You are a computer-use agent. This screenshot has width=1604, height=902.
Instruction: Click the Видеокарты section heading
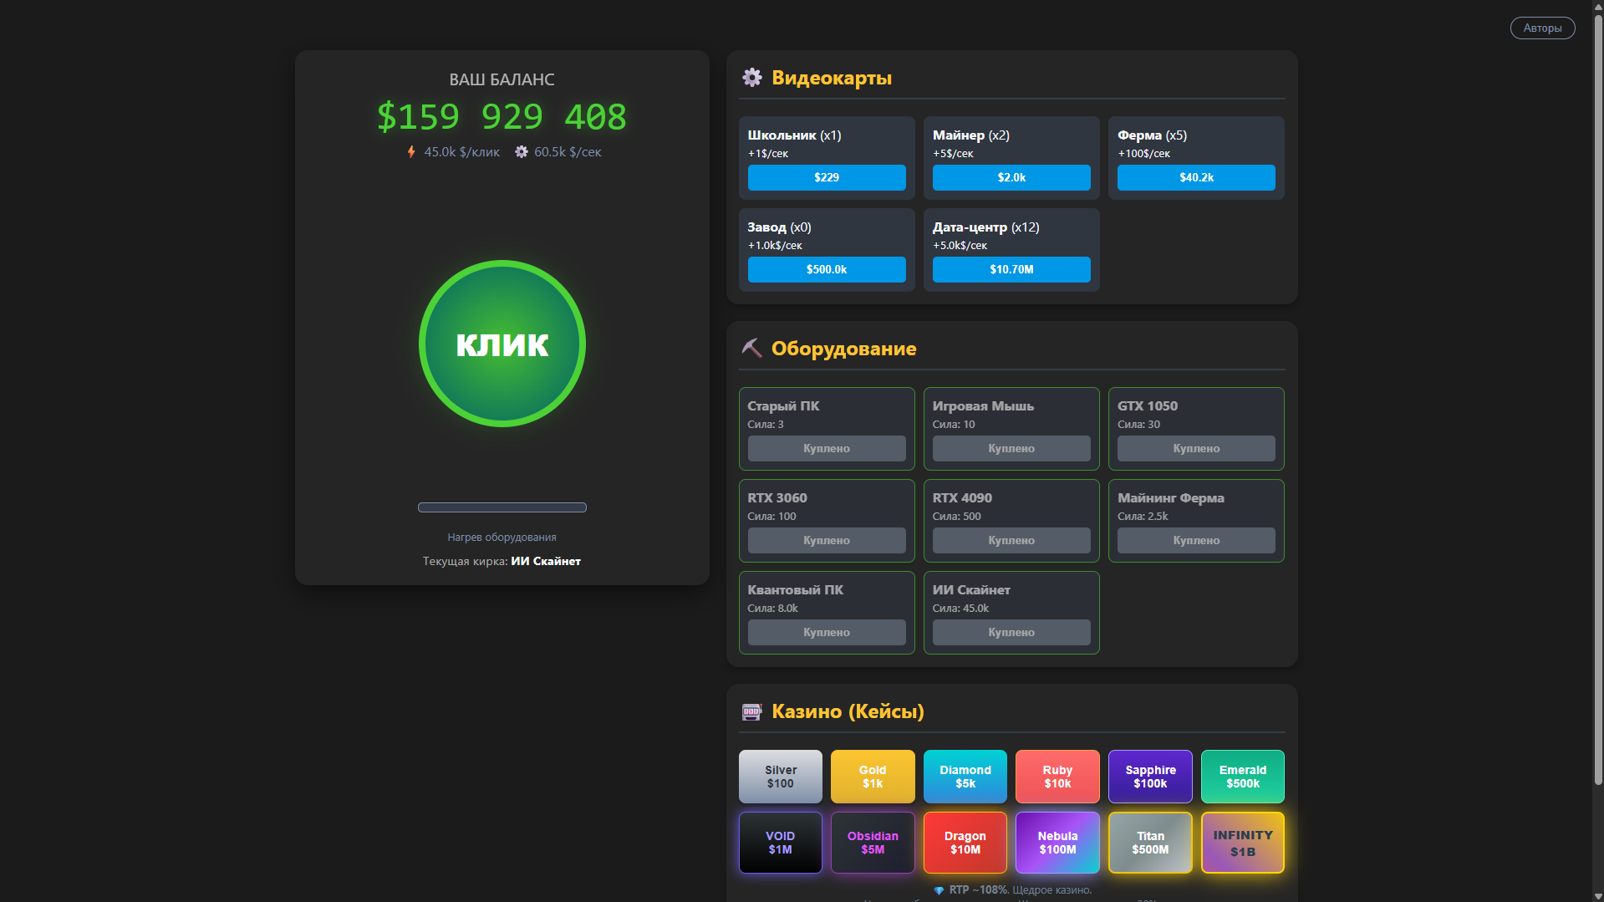pyautogui.click(x=832, y=78)
